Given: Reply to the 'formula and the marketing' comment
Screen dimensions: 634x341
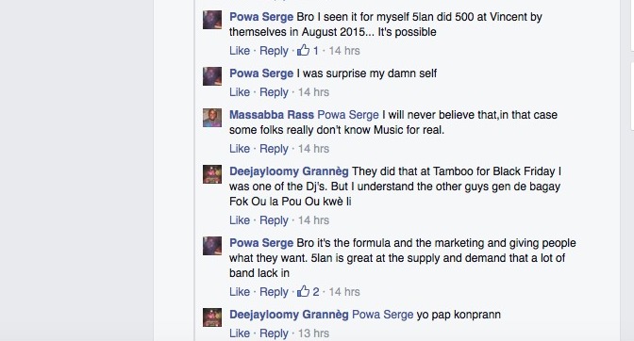Looking at the screenshot, I should point(274,292).
